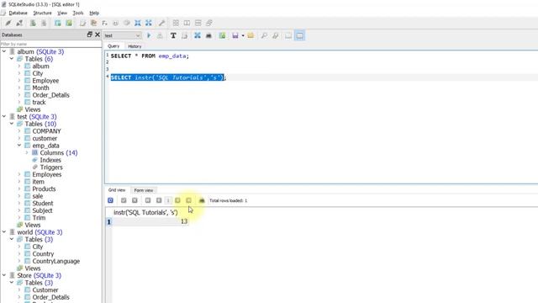
Task: Select the Student table
Action: (43, 203)
